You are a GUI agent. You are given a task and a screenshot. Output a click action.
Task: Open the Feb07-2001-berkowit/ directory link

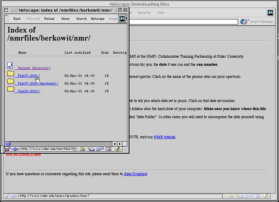tap(38, 83)
